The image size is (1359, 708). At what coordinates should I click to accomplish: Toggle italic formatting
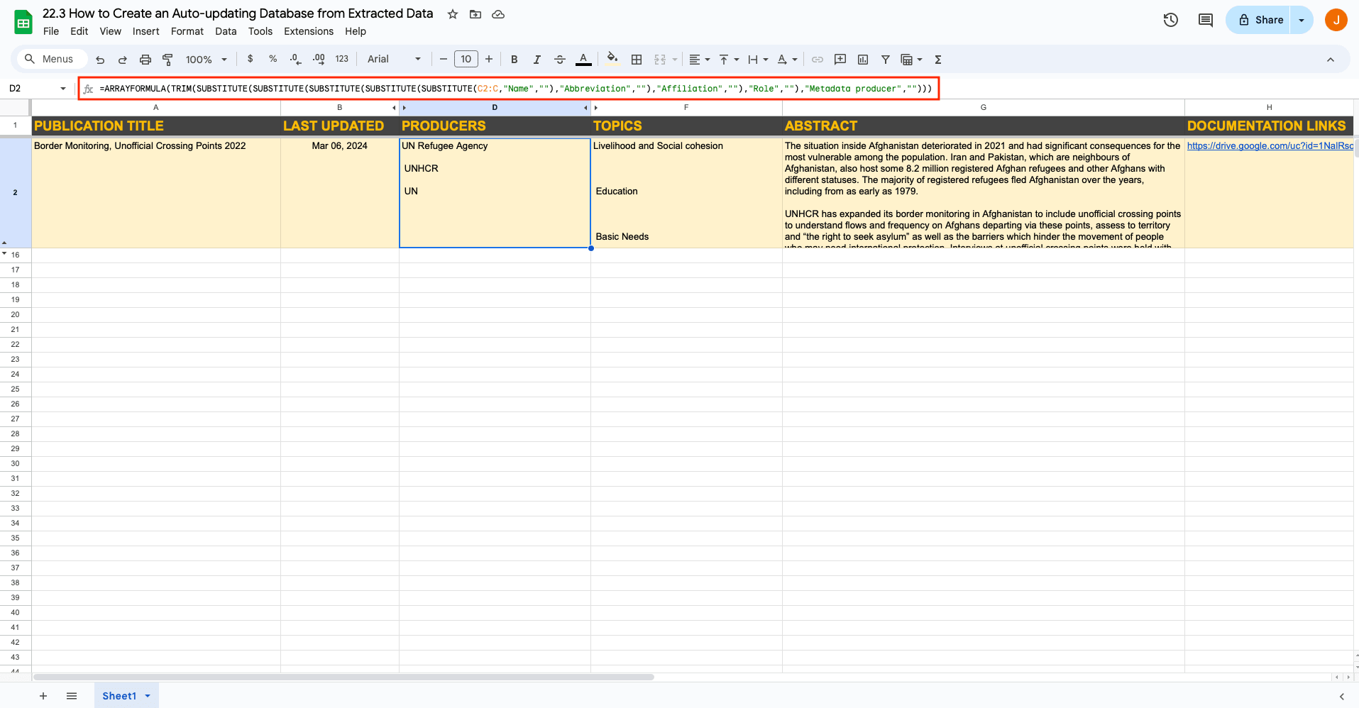[537, 60]
